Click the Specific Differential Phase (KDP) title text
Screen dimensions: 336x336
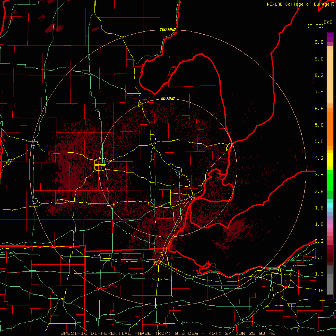116,333
